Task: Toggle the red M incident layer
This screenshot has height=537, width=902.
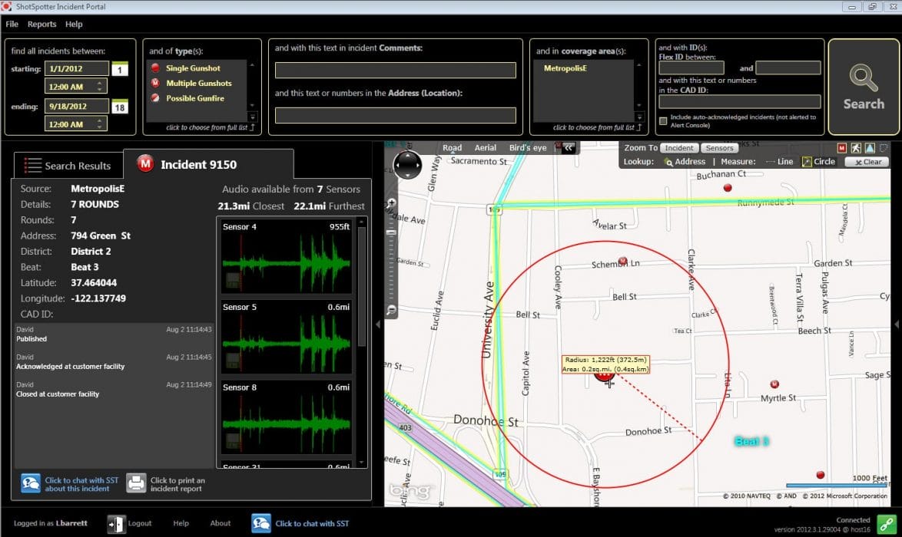Action: click(x=842, y=148)
